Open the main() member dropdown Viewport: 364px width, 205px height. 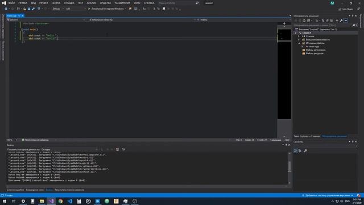coord(244,20)
